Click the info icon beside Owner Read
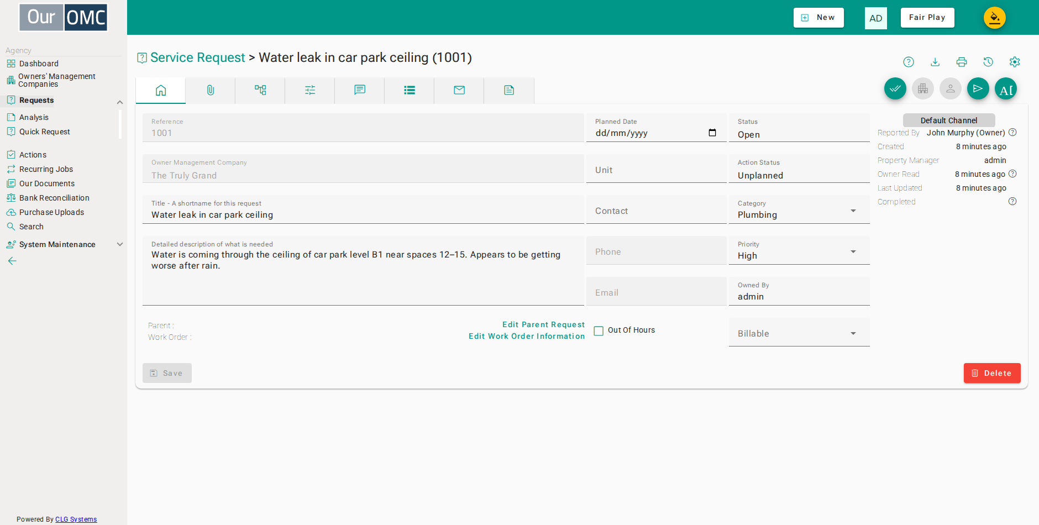 tap(1012, 174)
